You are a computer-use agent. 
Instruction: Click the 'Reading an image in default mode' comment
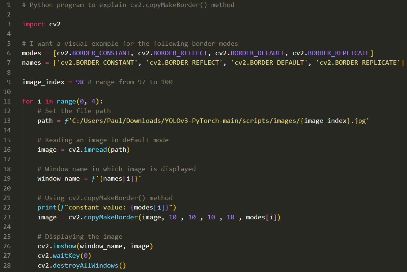(103, 140)
